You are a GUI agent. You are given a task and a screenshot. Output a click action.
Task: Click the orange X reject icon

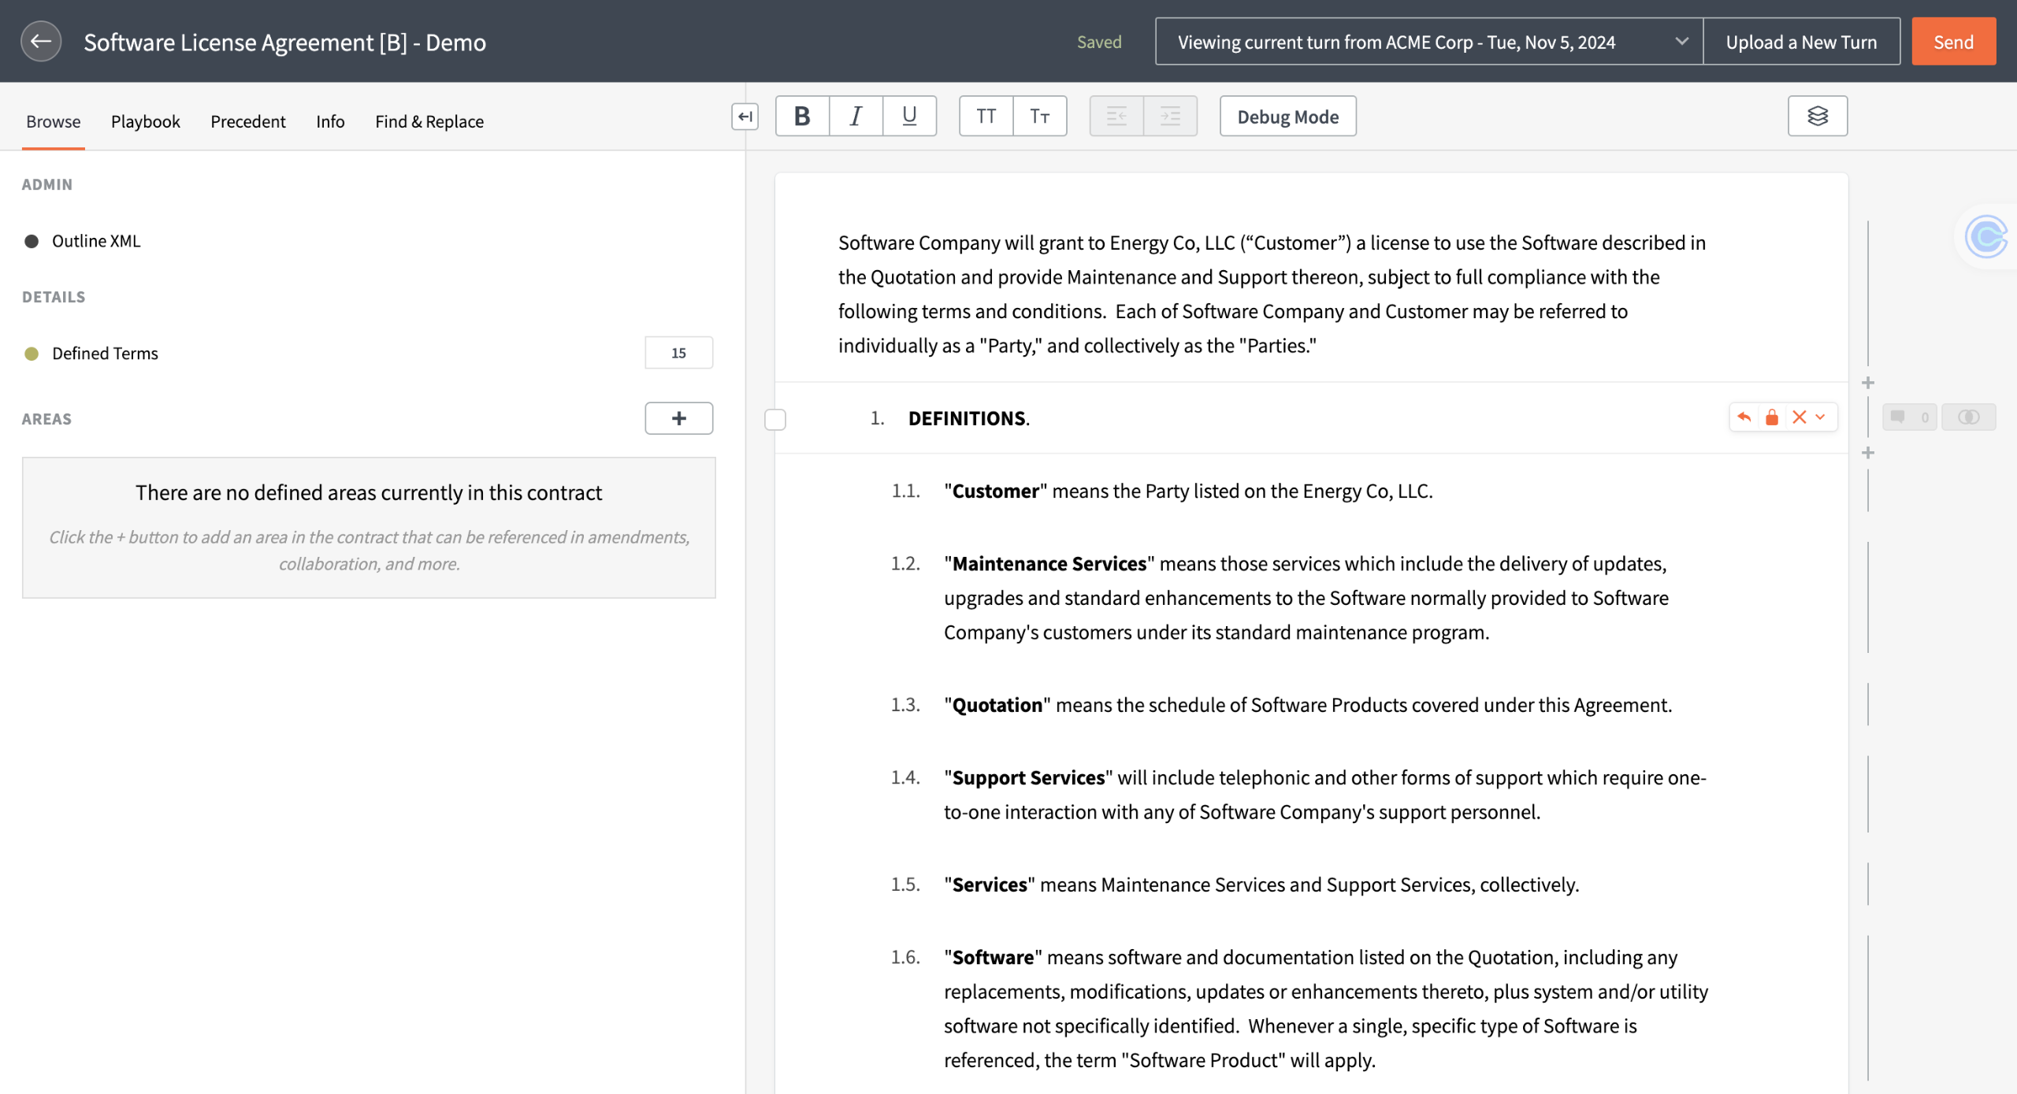click(x=1799, y=417)
